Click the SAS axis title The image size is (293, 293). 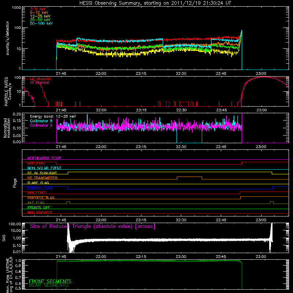tap(4, 238)
